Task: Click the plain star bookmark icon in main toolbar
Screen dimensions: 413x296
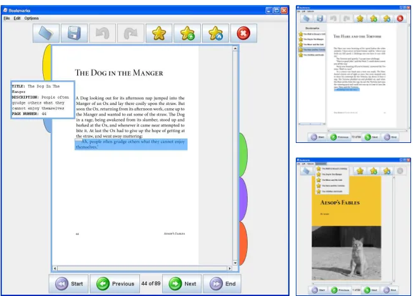Action: point(159,33)
